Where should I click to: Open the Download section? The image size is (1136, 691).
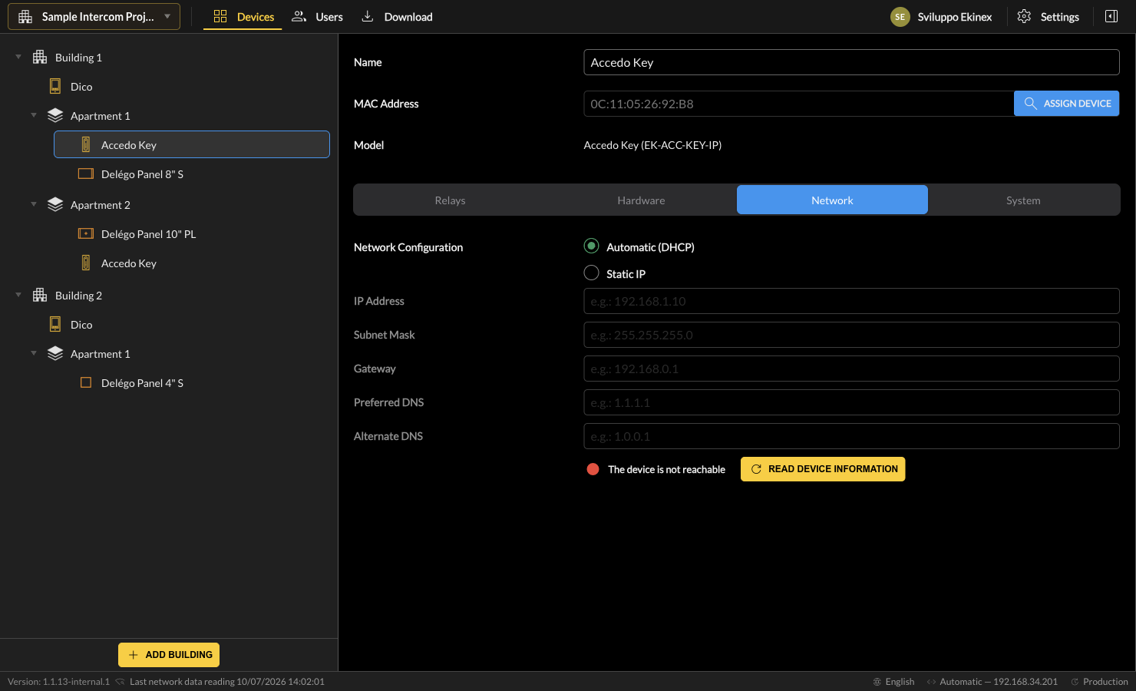397,17
